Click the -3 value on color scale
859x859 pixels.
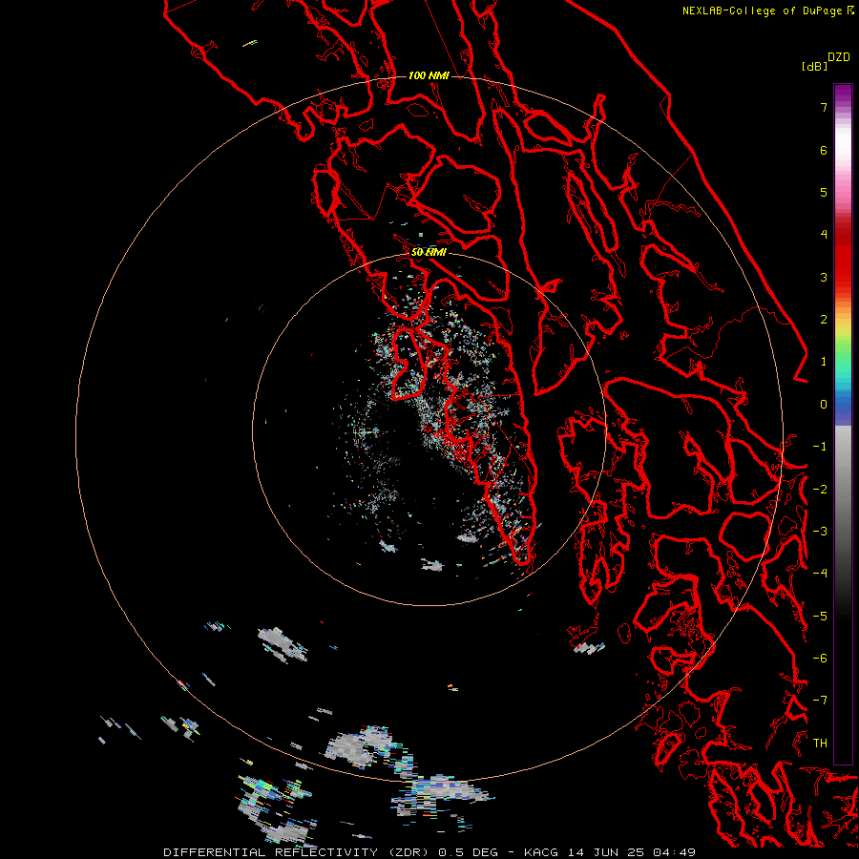coord(820,532)
